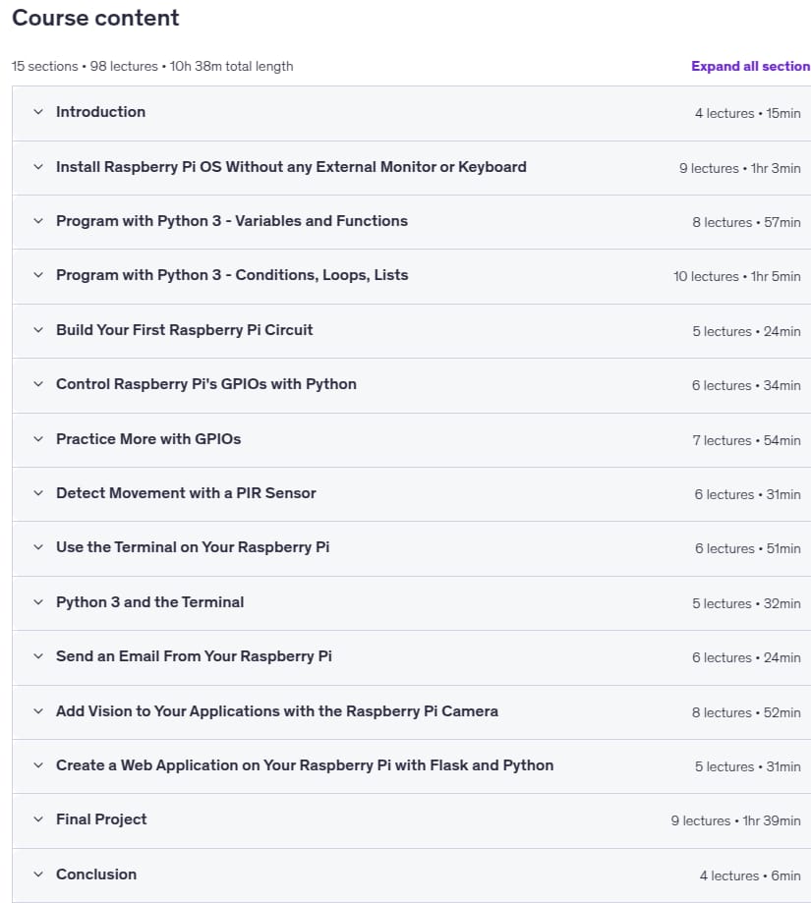Click Final Project's 9 lectures duration text

(735, 820)
